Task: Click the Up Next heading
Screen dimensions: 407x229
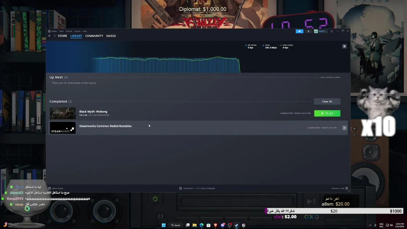Action: 56,77
